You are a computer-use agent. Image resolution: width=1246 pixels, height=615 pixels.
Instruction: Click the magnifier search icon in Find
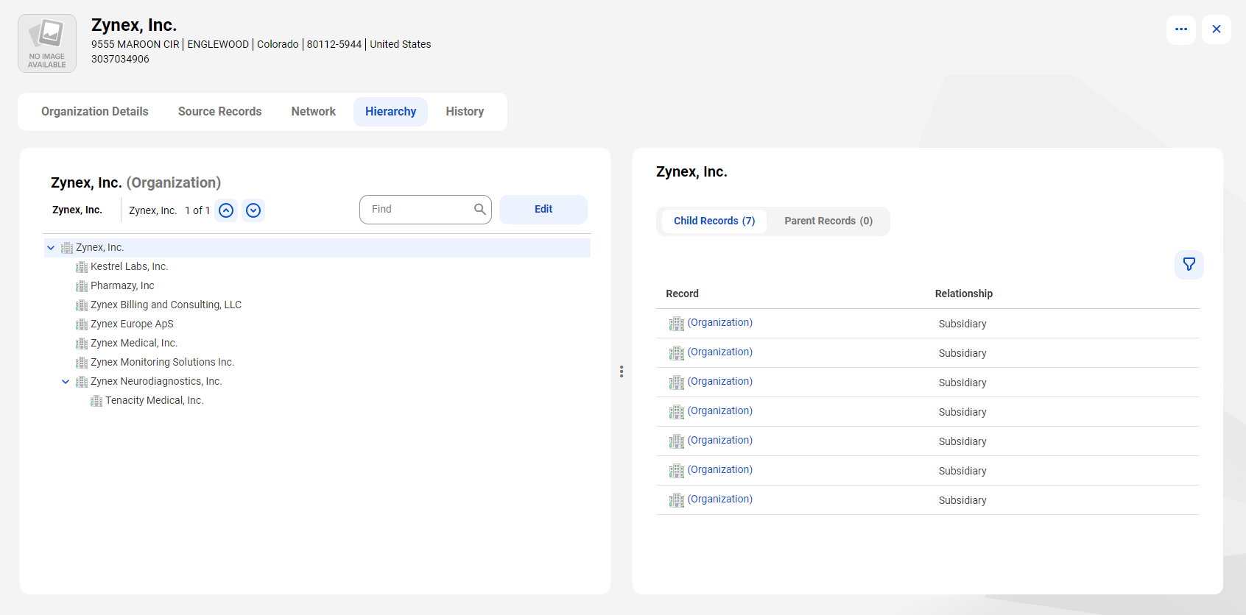(x=480, y=210)
